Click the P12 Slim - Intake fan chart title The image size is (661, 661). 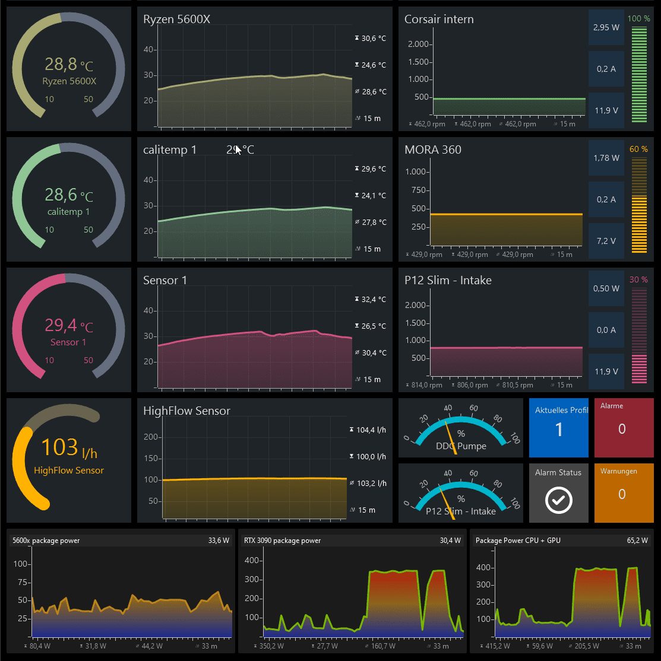448,281
